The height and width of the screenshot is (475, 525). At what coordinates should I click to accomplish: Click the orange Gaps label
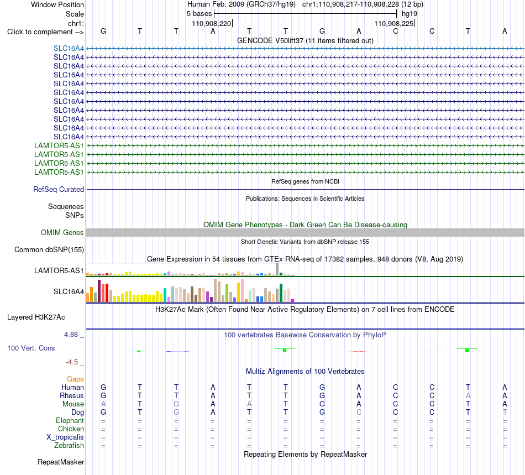[x=75, y=379]
